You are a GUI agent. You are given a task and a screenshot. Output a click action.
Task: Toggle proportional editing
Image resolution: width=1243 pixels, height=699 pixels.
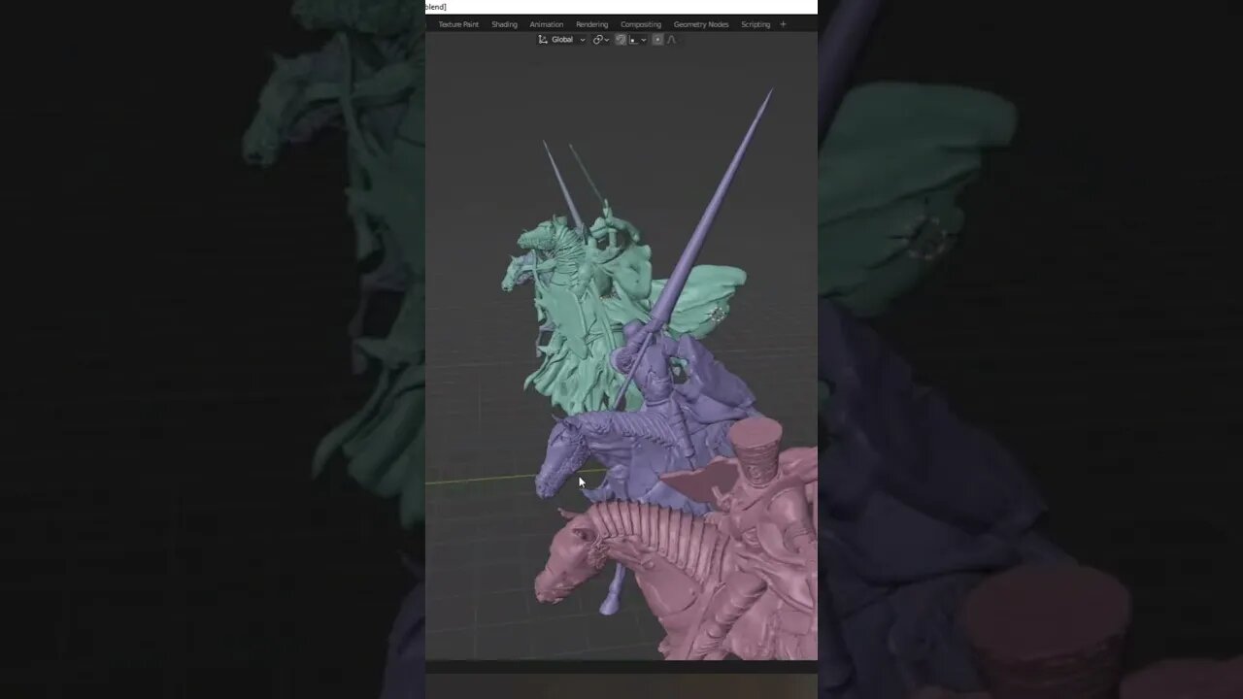pos(657,40)
